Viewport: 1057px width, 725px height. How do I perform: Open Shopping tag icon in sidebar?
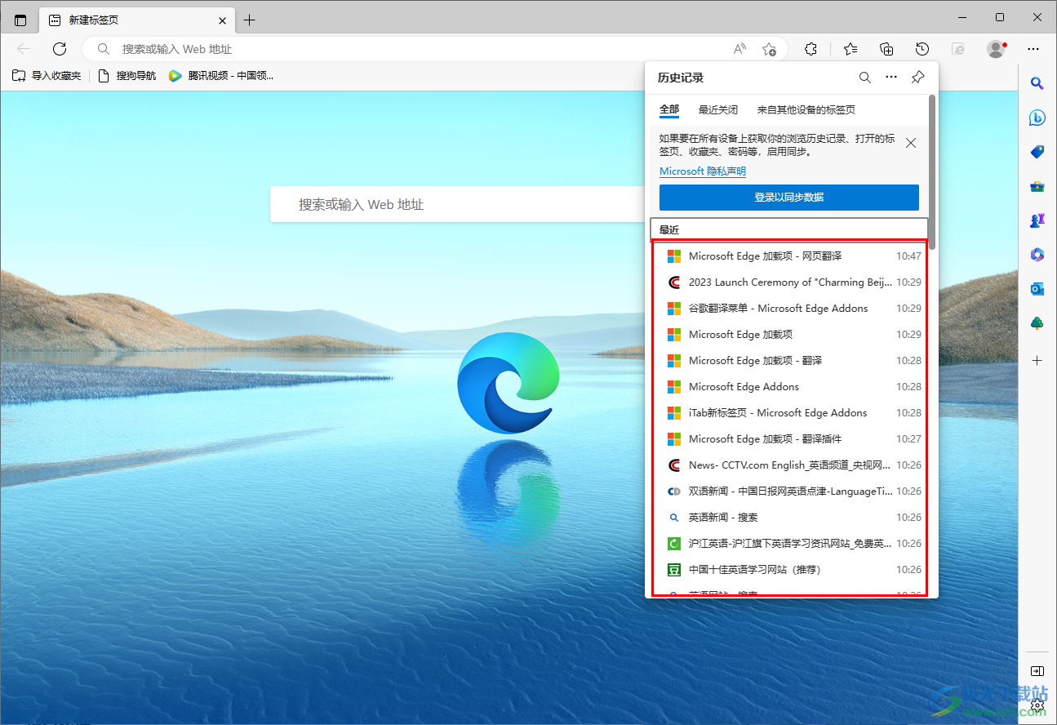(x=1037, y=152)
